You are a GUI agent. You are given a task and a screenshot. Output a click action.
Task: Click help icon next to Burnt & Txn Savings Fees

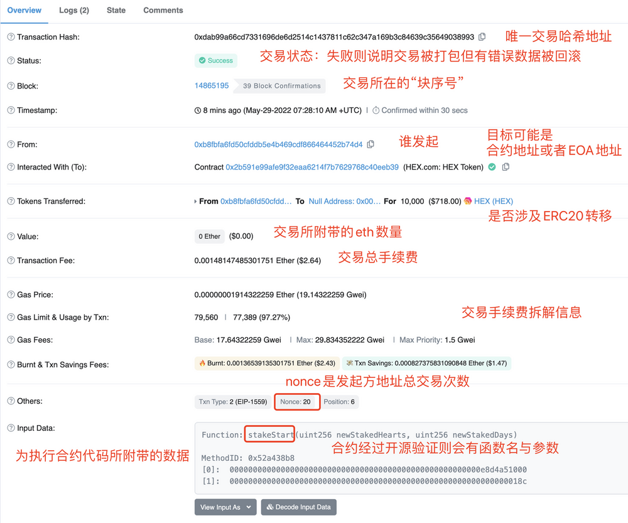click(x=11, y=364)
